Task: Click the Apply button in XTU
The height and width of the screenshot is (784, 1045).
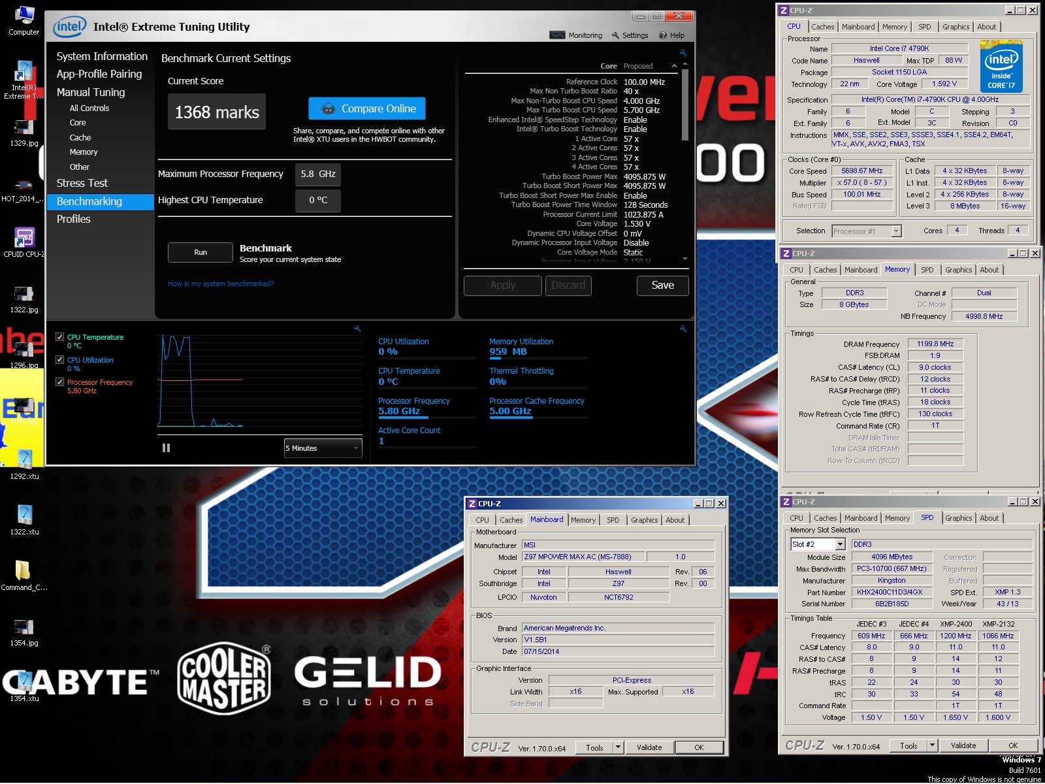Action: 503,285
